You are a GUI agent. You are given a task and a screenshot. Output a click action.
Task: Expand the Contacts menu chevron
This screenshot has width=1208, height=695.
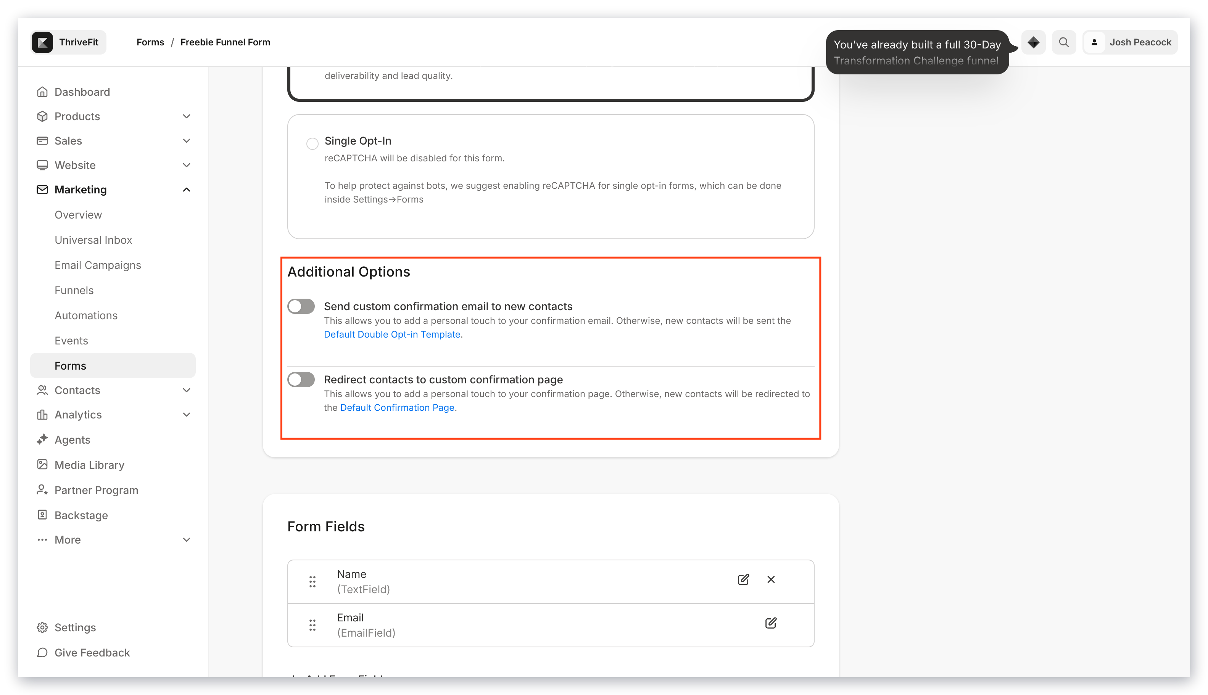(187, 390)
